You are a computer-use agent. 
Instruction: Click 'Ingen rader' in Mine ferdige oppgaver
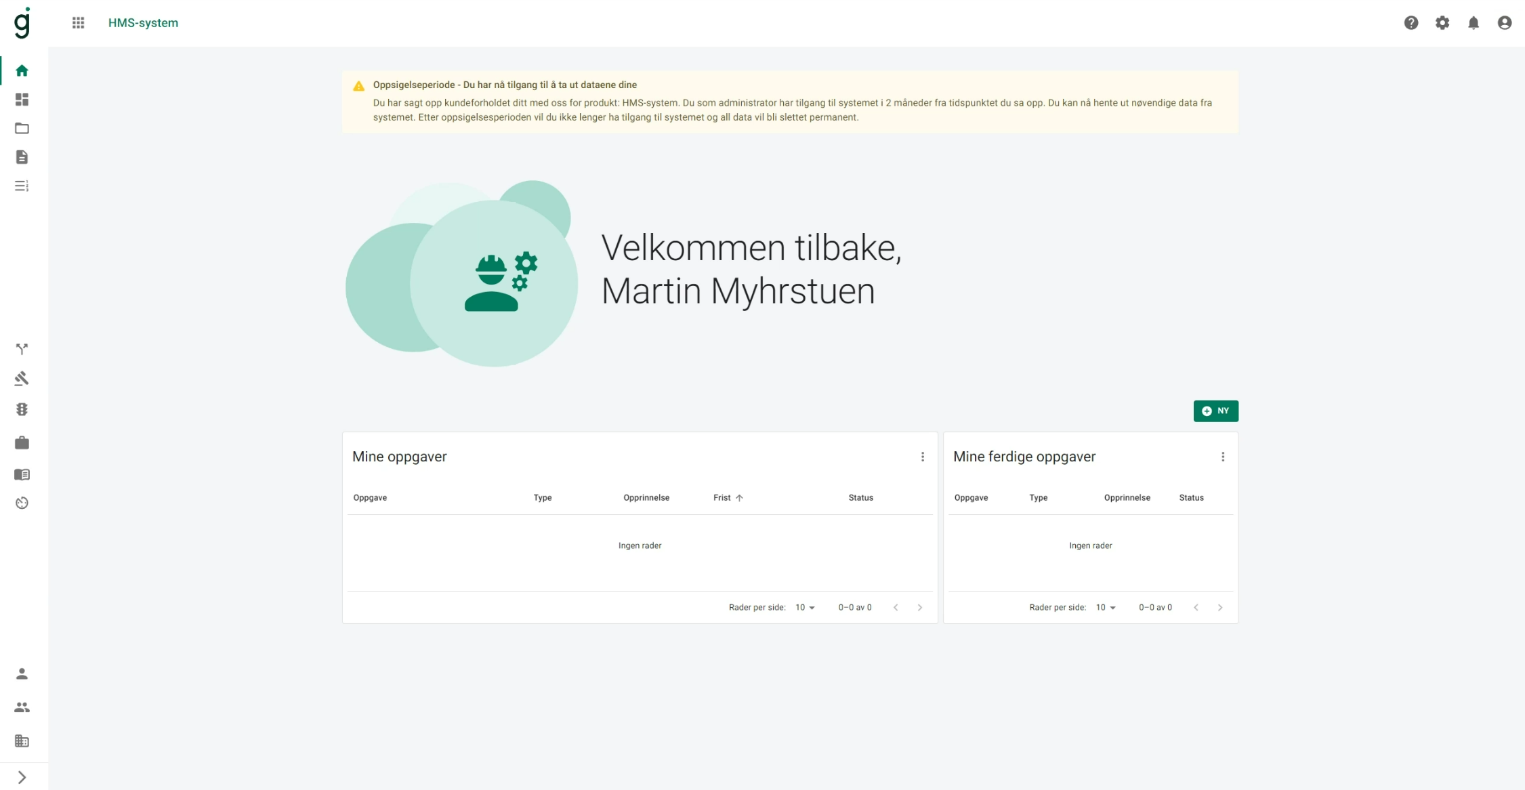[x=1090, y=545]
